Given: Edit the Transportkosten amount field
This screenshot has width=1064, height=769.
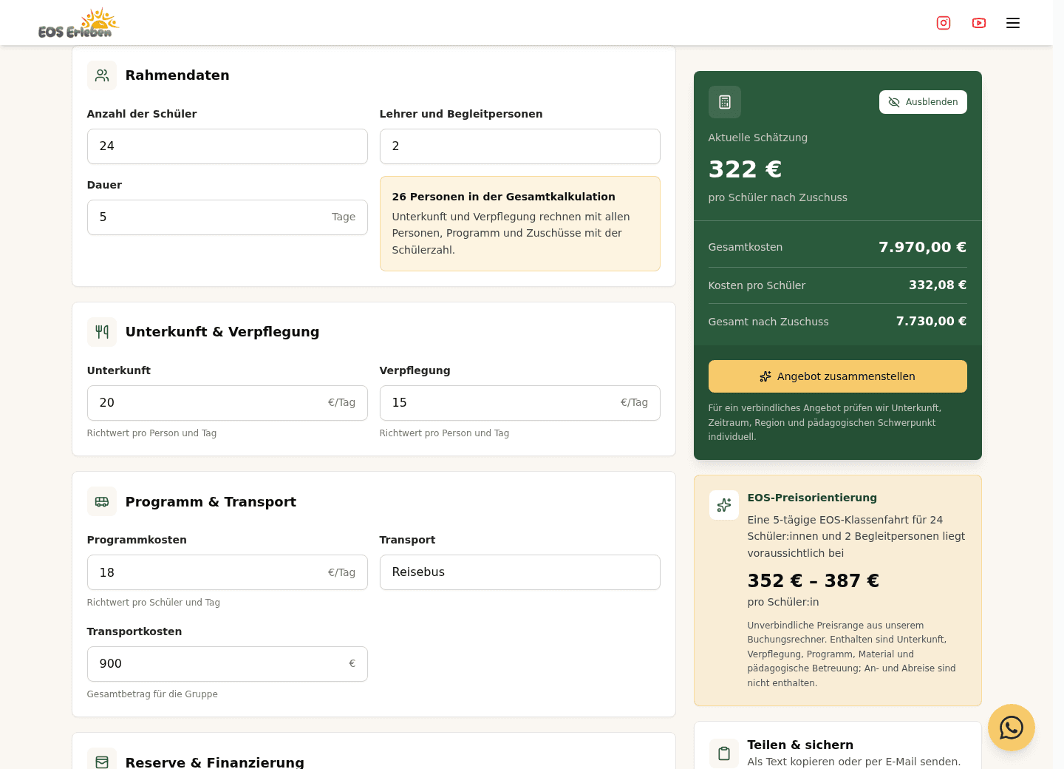Looking at the screenshot, I should point(228,664).
